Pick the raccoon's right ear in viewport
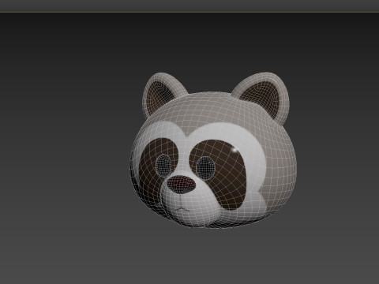 click(263, 96)
